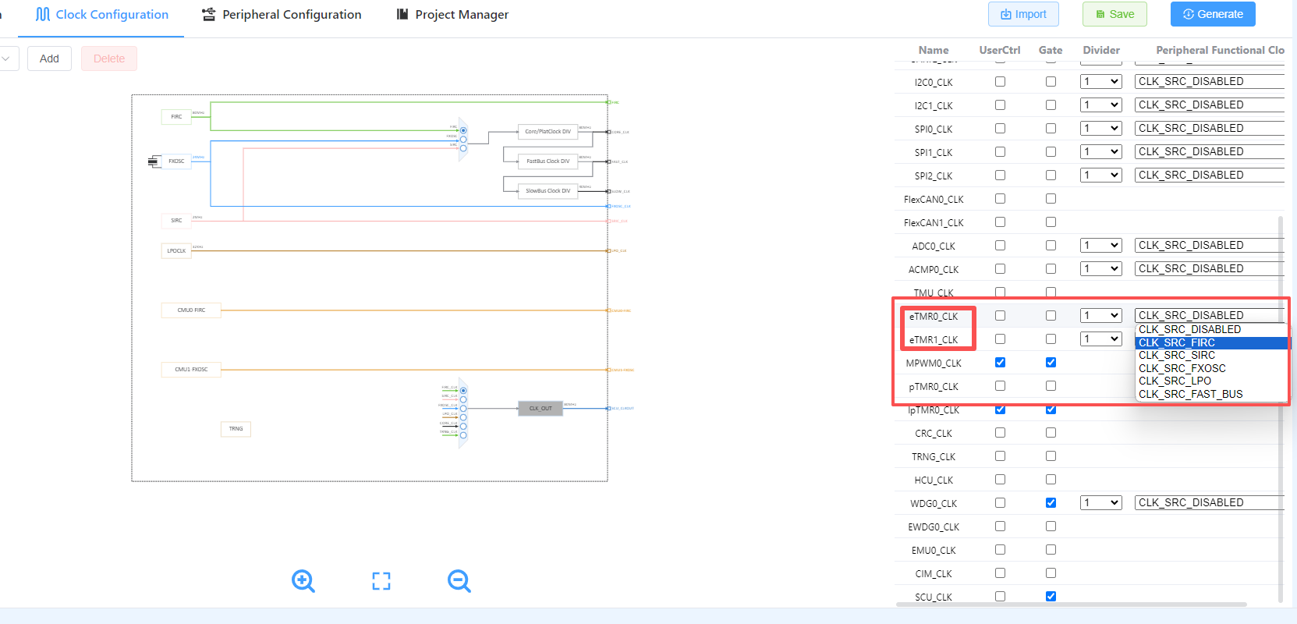Screen dimensions: 1297x624
Task: Enable Gate checkbox for SPI0_CLK
Action: click(x=1051, y=129)
